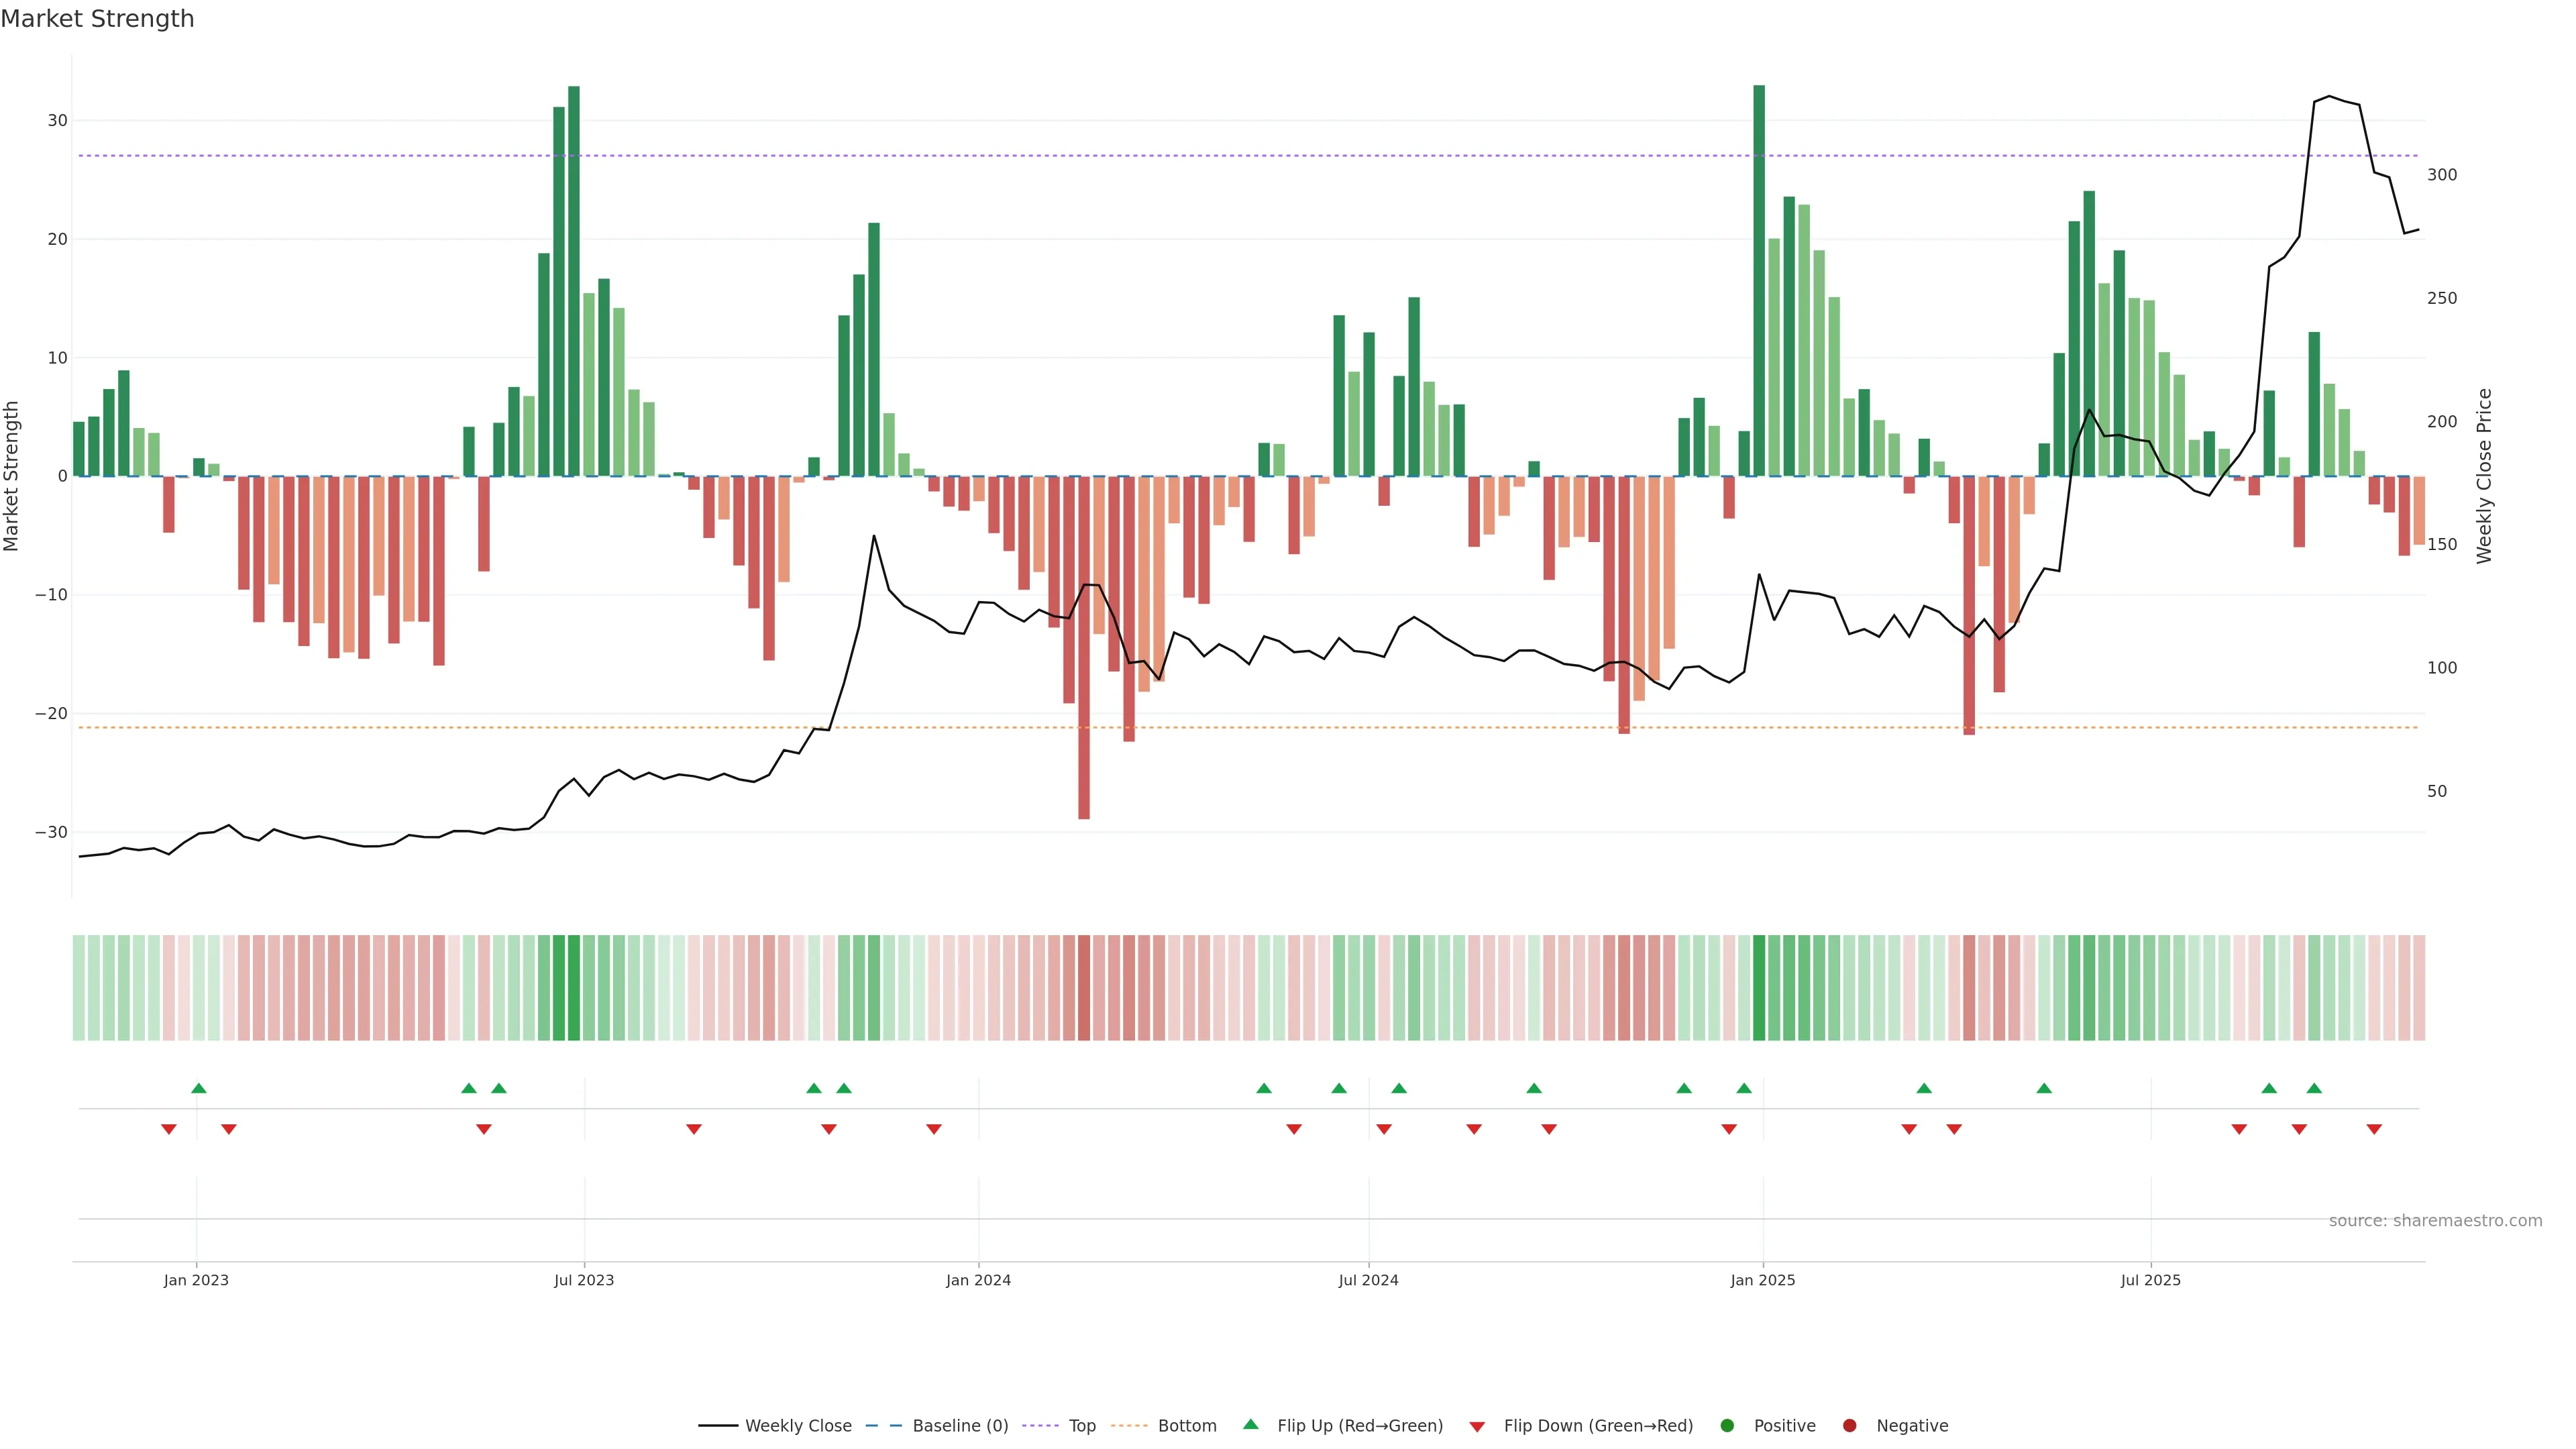Click the Jul 2025 x-axis label
The height and width of the screenshot is (1449, 2576).
tap(2150, 1280)
